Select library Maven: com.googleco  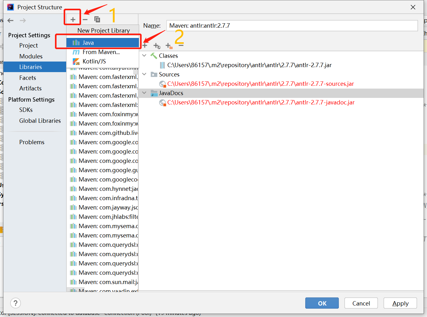(103, 179)
